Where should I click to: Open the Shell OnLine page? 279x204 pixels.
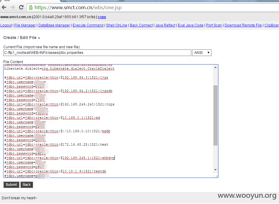(x=117, y=25)
